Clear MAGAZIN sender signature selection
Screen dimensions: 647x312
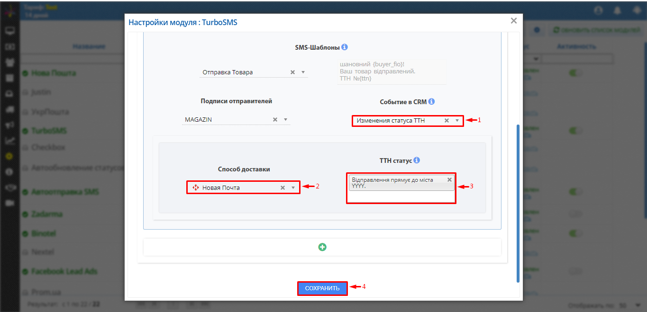[275, 120]
